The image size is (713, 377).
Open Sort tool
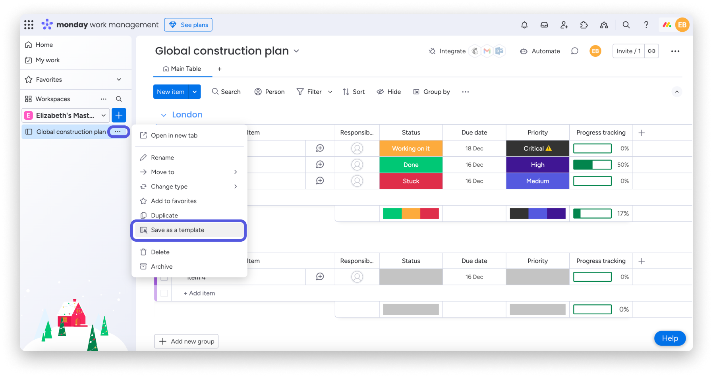tap(354, 92)
